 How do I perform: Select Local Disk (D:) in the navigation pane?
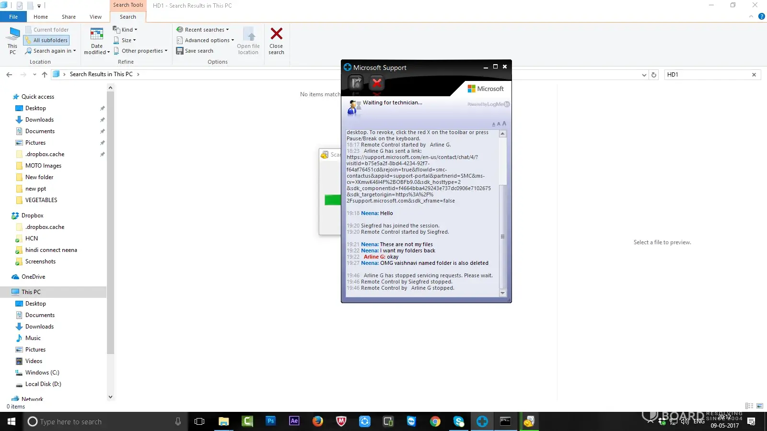pos(43,384)
